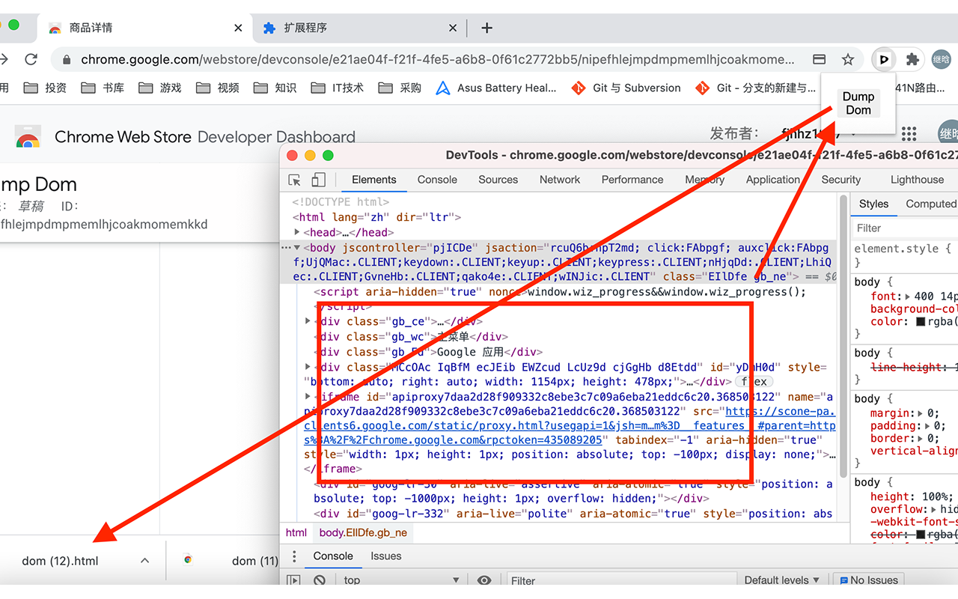
Task: Open the Extensions puzzle icon menu
Action: [912, 59]
